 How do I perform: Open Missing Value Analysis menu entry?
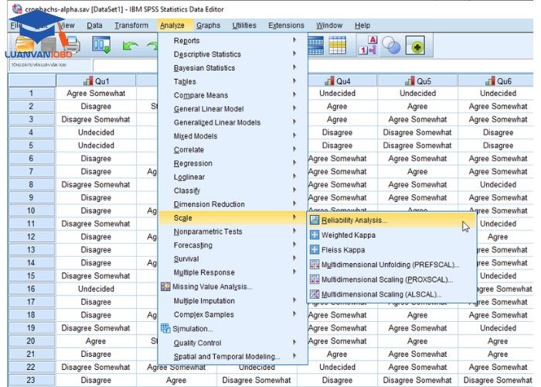pyautogui.click(x=213, y=287)
